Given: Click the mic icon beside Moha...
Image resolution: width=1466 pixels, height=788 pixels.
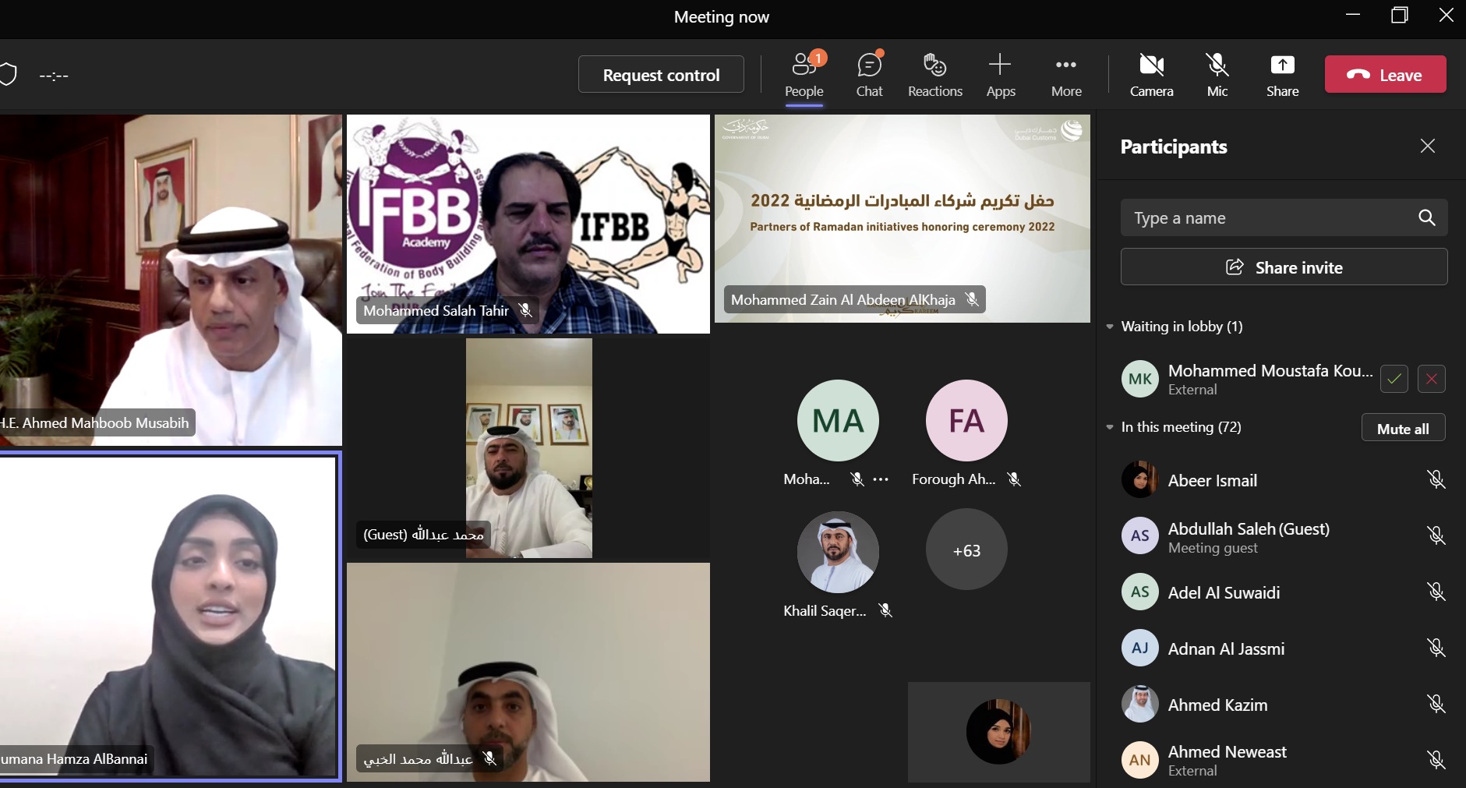Looking at the screenshot, I should (x=857, y=479).
